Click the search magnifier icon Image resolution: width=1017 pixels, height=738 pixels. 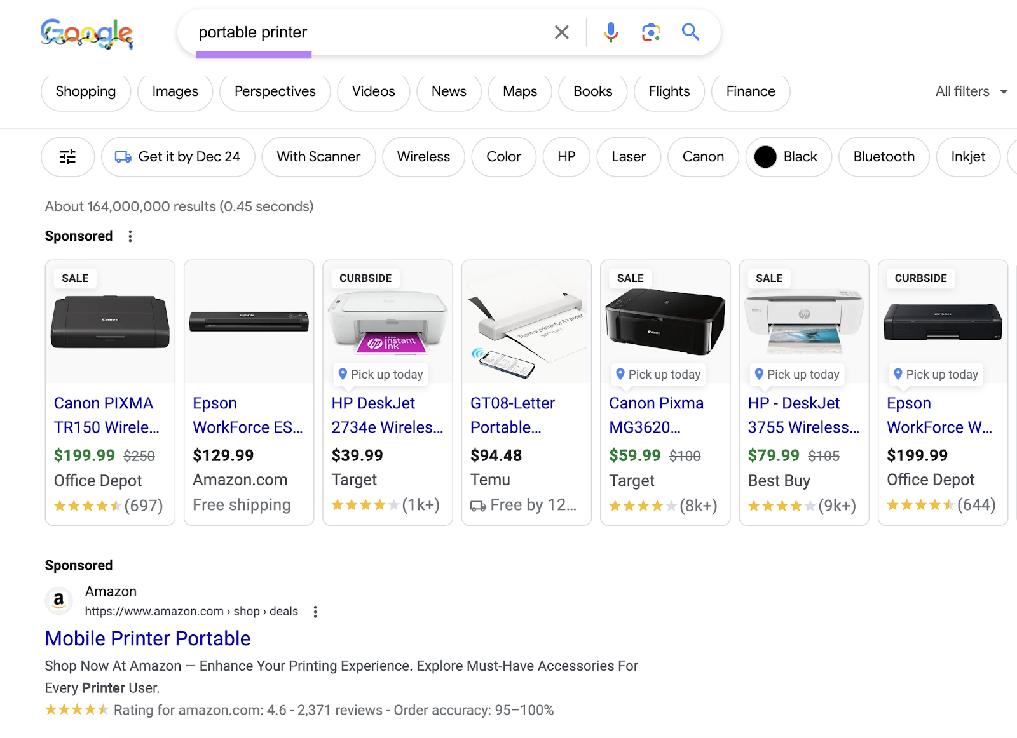click(x=690, y=32)
